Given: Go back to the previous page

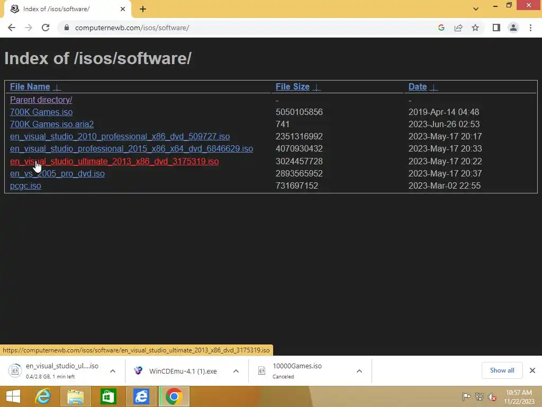Looking at the screenshot, I should pos(12,28).
